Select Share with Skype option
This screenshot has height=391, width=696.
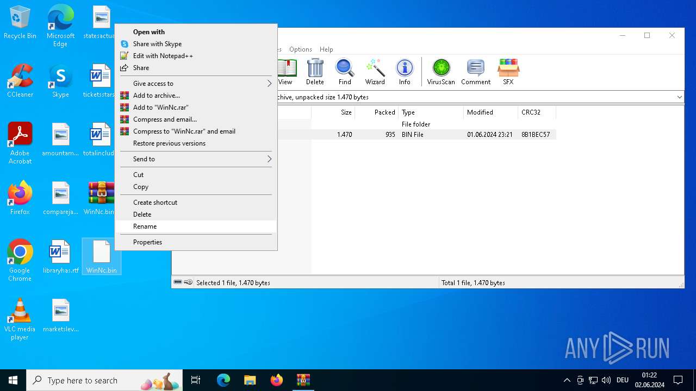(x=196, y=44)
